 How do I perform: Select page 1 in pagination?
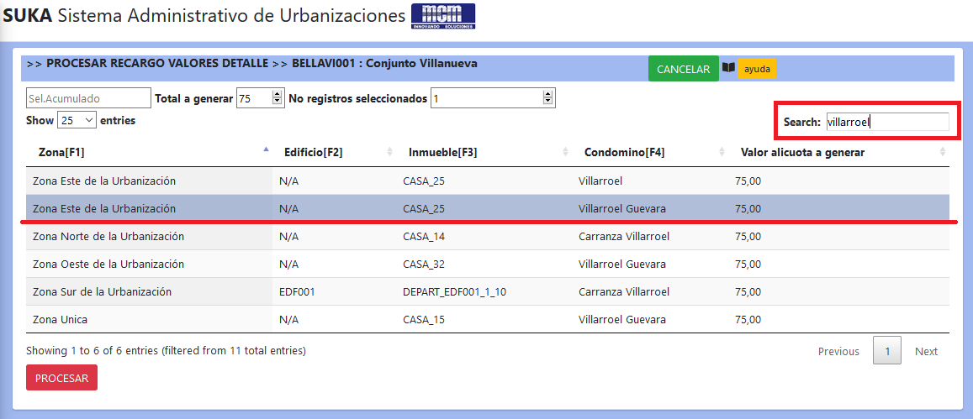(x=887, y=351)
